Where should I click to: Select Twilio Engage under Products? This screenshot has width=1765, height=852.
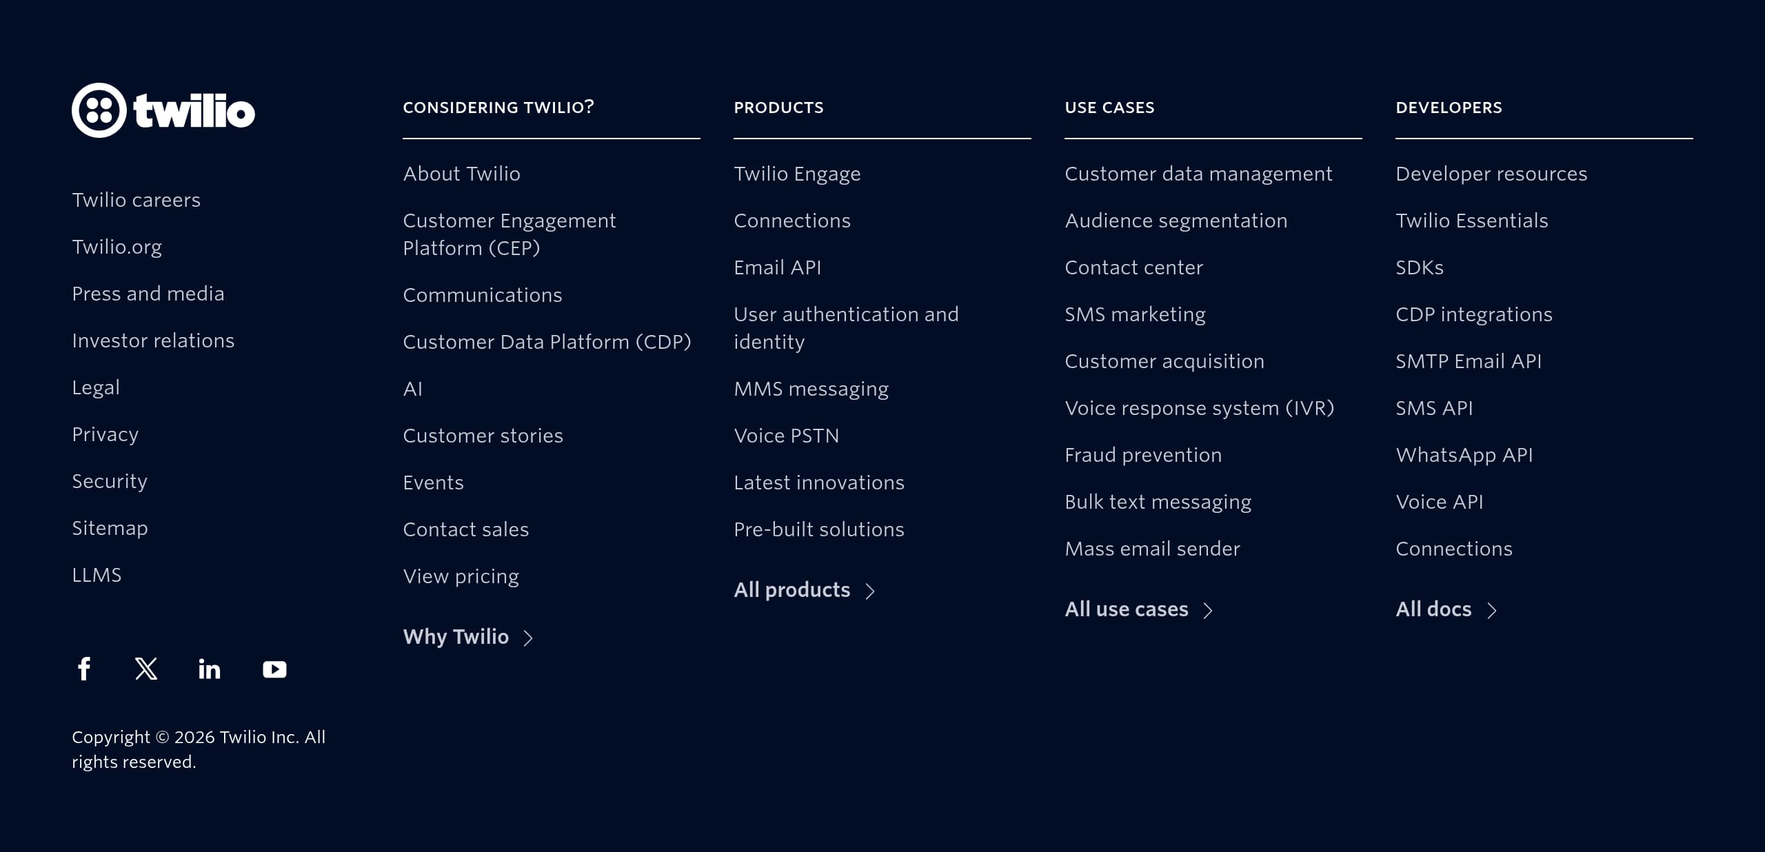(x=797, y=174)
